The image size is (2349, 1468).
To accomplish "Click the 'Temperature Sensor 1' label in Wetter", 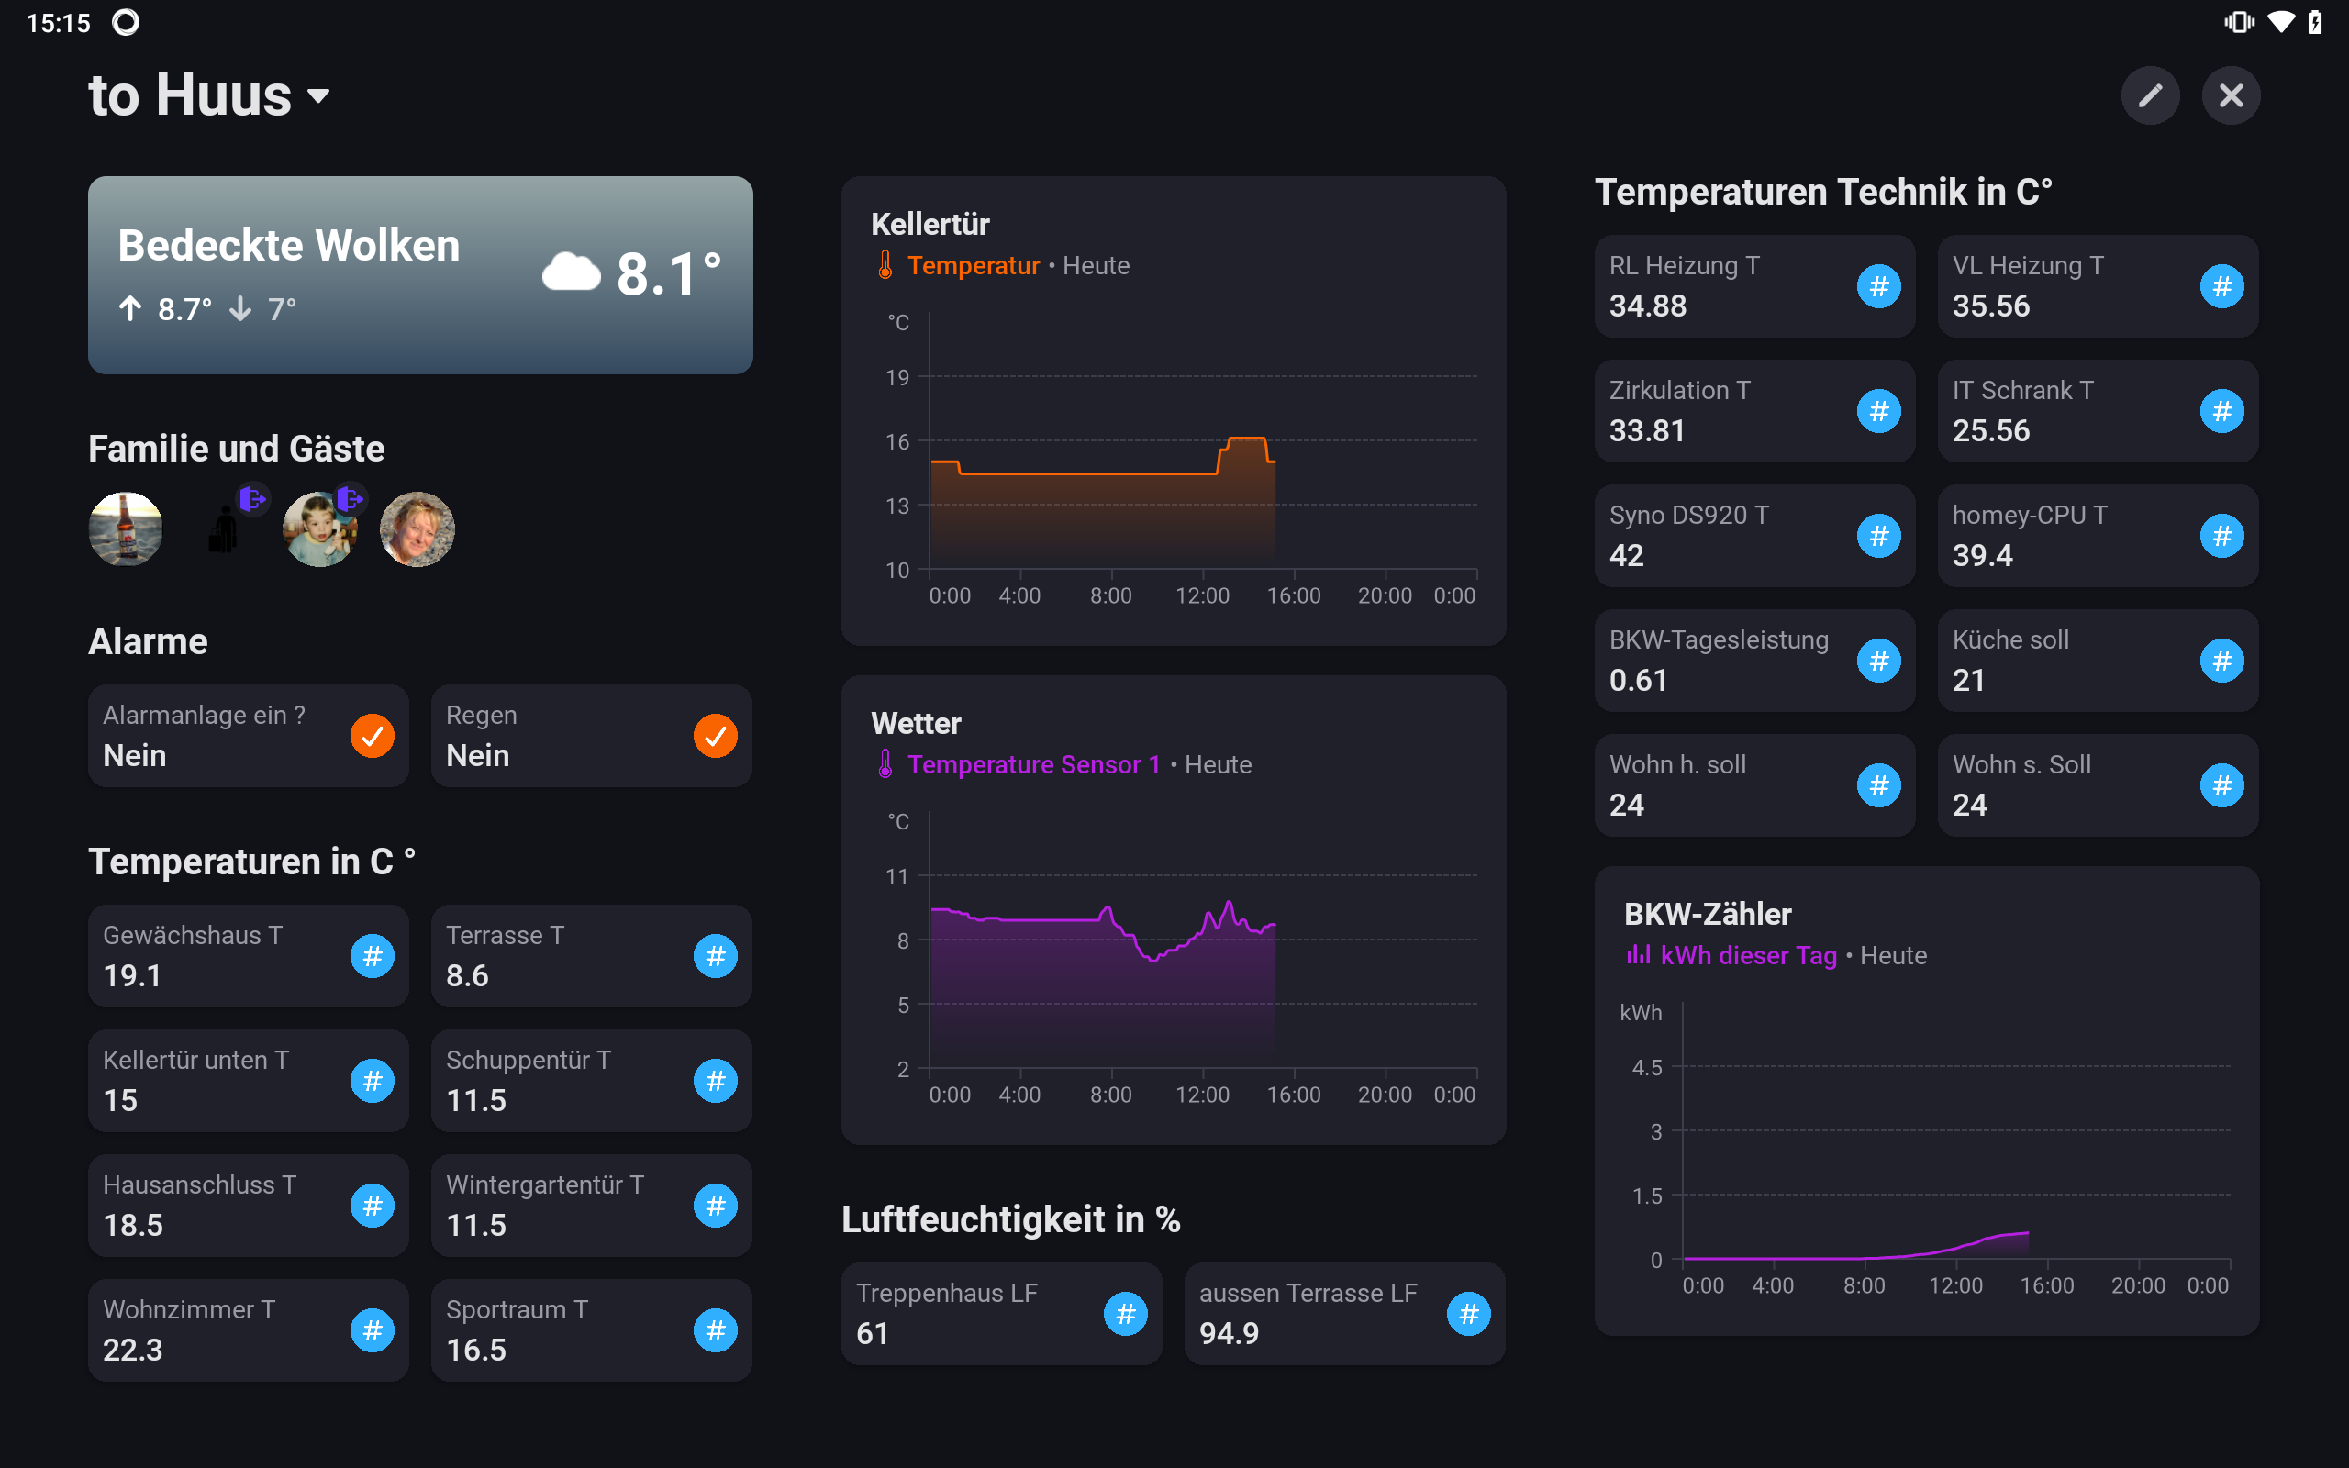I will (1033, 764).
